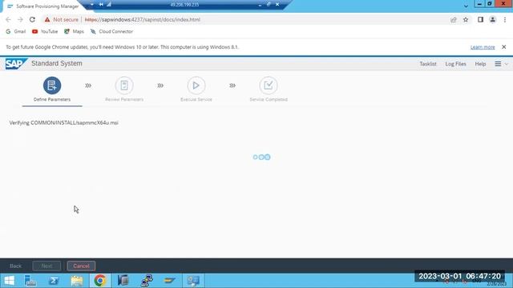
Task: Open the Cloud Connector bookmark
Action: pyautogui.click(x=111, y=31)
